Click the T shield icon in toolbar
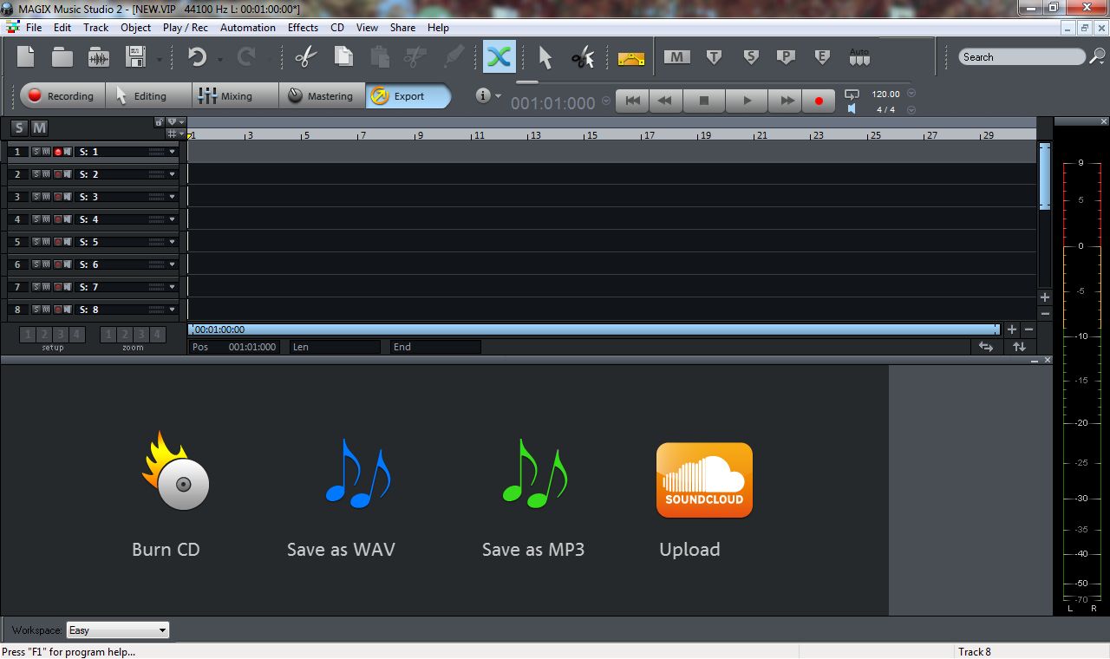The image size is (1110, 659). [714, 57]
